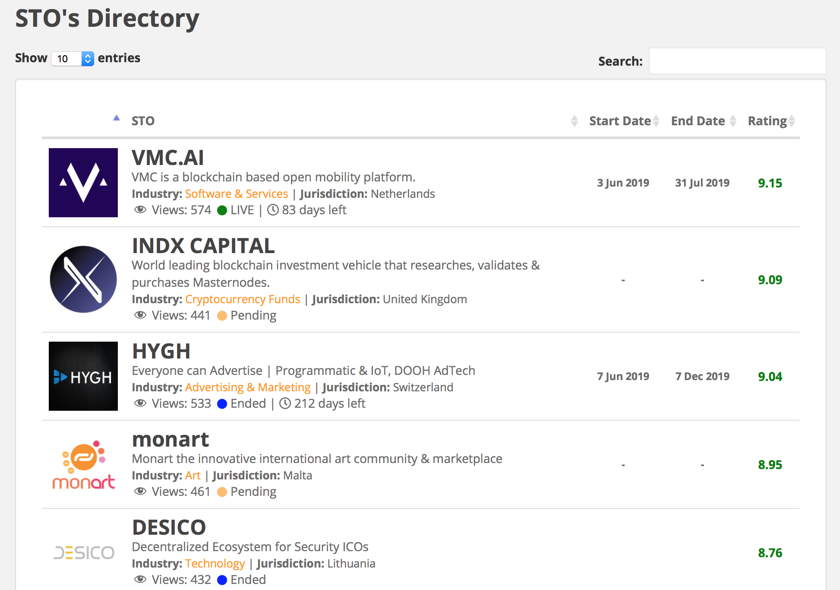Click the orange Pending dot for INDX CAPITAL
This screenshot has width=840, height=590.
(x=222, y=316)
